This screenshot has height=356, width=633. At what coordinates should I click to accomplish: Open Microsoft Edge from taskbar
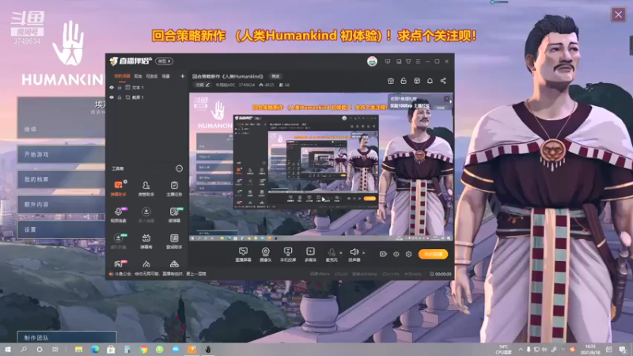click(95, 350)
